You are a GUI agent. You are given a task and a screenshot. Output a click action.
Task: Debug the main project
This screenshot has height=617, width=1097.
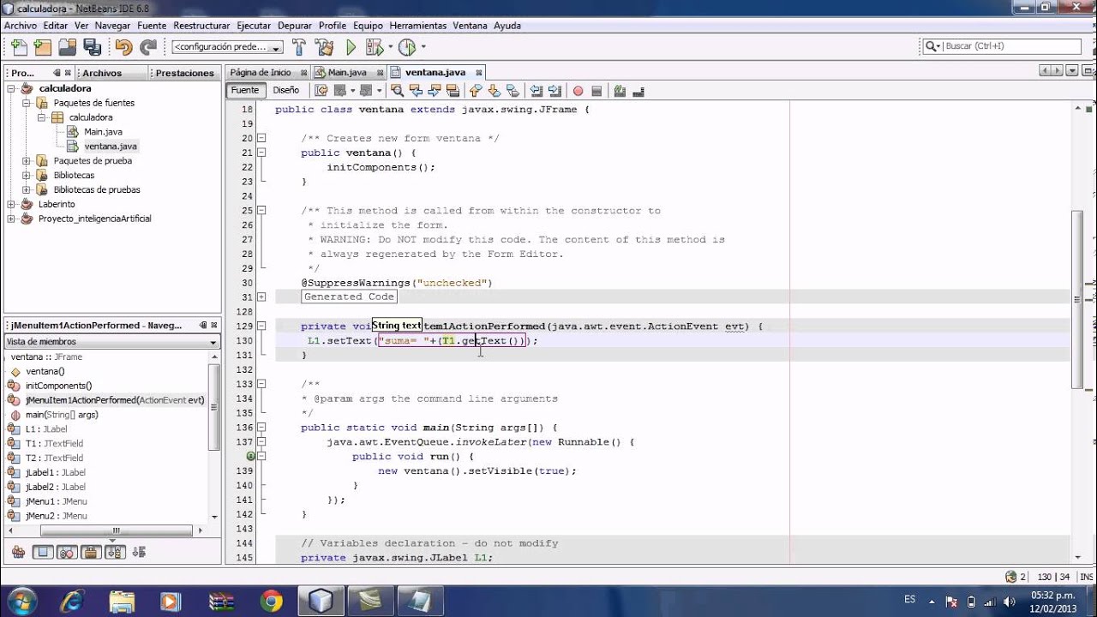coord(375,47)
